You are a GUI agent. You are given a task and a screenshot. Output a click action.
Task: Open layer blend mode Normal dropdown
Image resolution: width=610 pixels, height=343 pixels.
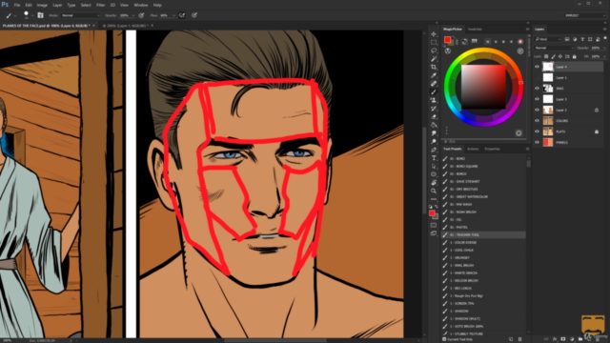(554, 48)
